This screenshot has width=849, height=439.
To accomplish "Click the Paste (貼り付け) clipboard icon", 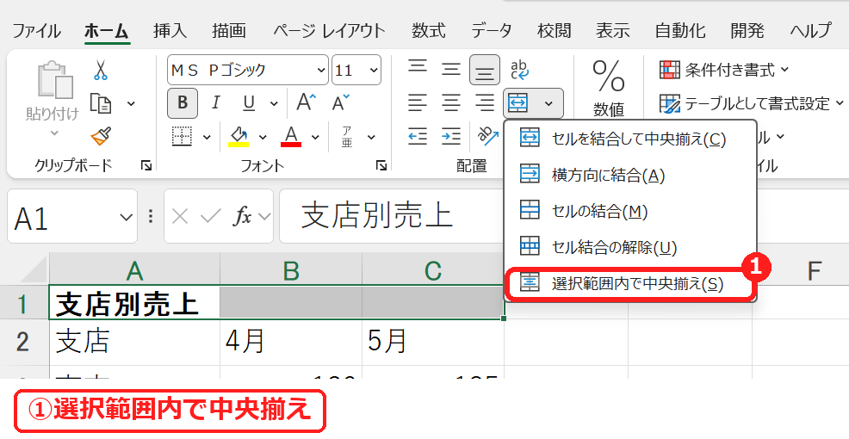I will click(55, 81).
